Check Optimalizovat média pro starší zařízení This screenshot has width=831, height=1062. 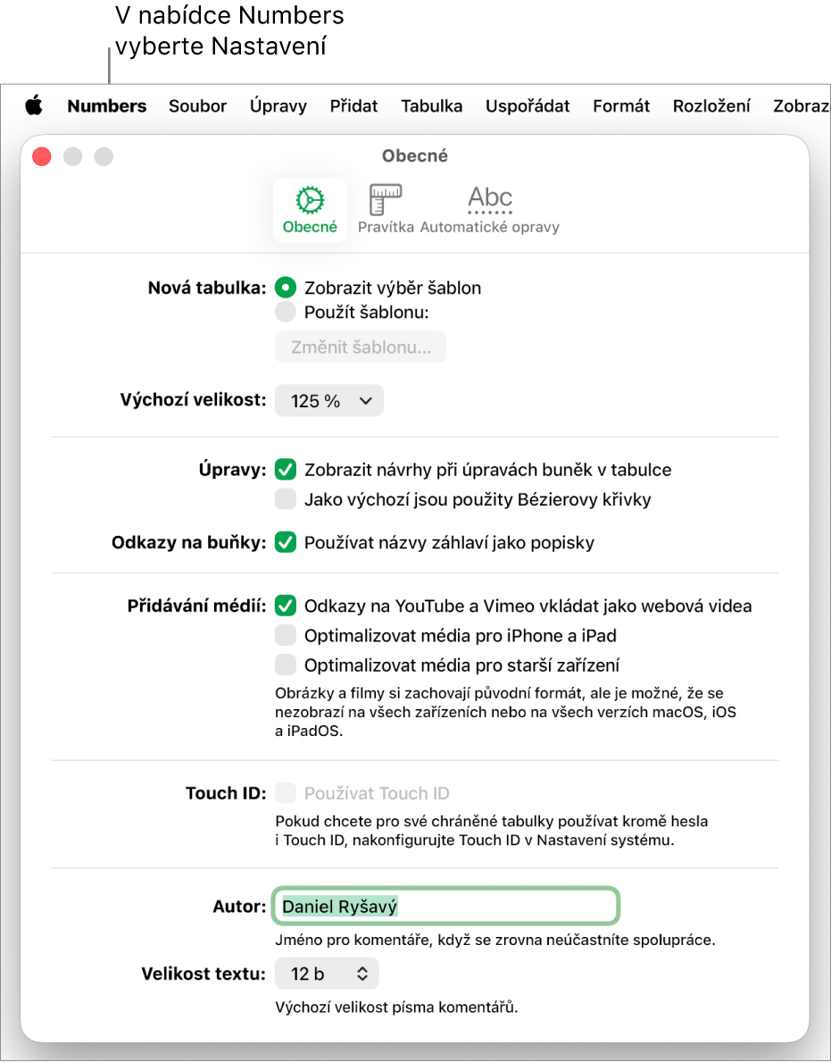tap(286, 665)
